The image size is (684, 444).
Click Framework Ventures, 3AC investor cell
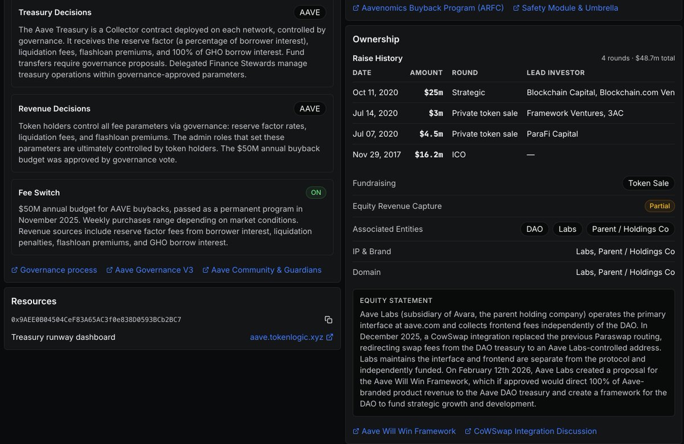click(575, 113)
